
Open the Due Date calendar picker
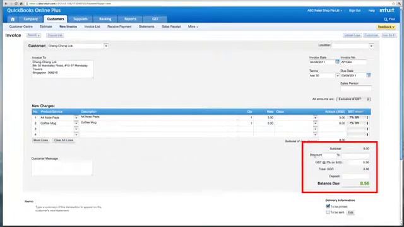[369, 75]
